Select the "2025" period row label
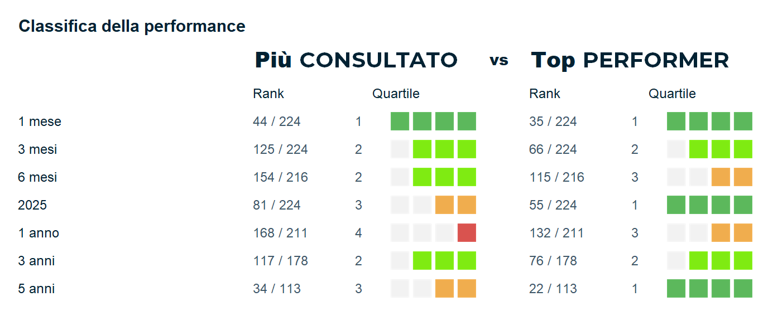The width and height of the screenshot is (768, 311). coord(32,205)
